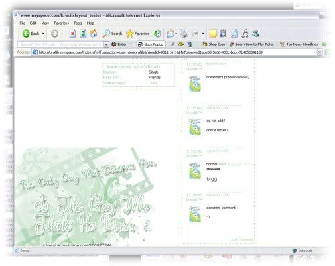Click the blue book Research icon
The image size is (335, 266).
click(x=223, y=34)
